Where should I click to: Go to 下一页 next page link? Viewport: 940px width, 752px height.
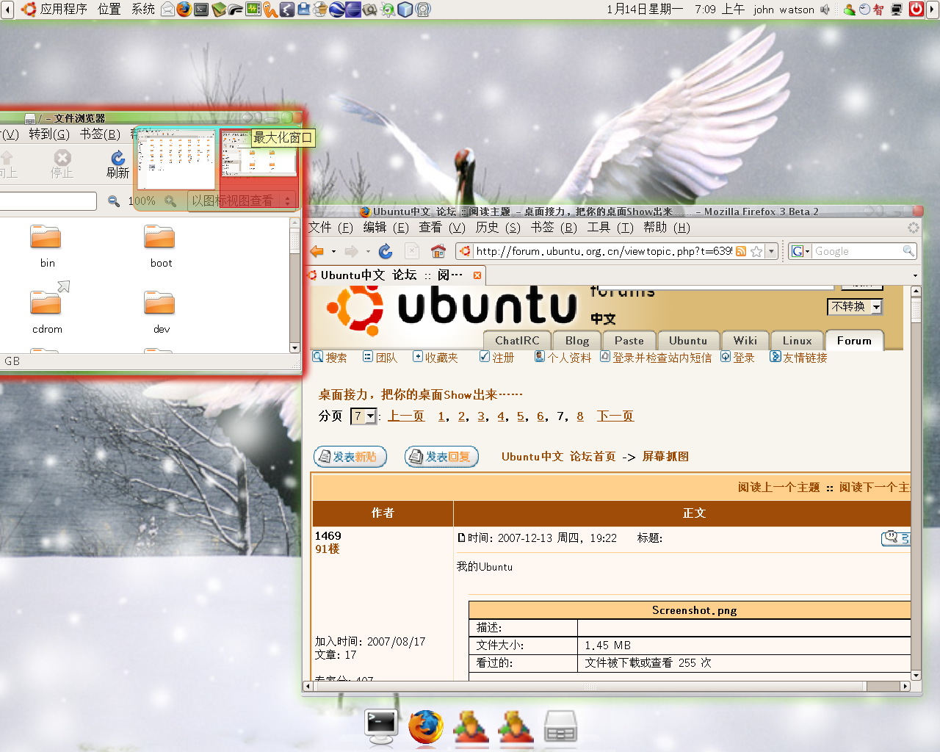pos(615,416)
